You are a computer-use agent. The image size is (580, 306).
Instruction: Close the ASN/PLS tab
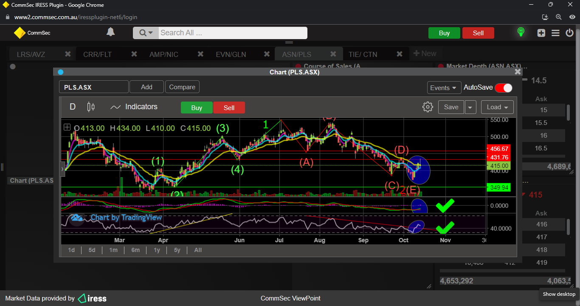tap(333, 54)
